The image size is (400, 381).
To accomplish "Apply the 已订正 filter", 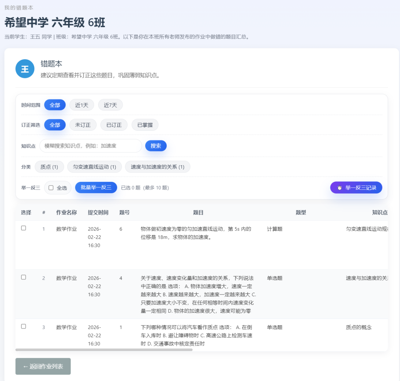I will [x=114, y=125].
